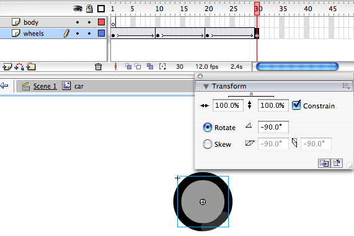Delete layer using trash icon
354x236 pixels.
(x=98, y=67)
